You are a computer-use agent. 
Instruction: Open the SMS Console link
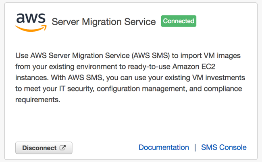pos(224,148)
